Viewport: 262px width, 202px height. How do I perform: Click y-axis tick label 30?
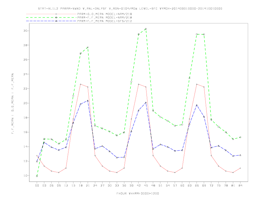(x=25, y=31)
